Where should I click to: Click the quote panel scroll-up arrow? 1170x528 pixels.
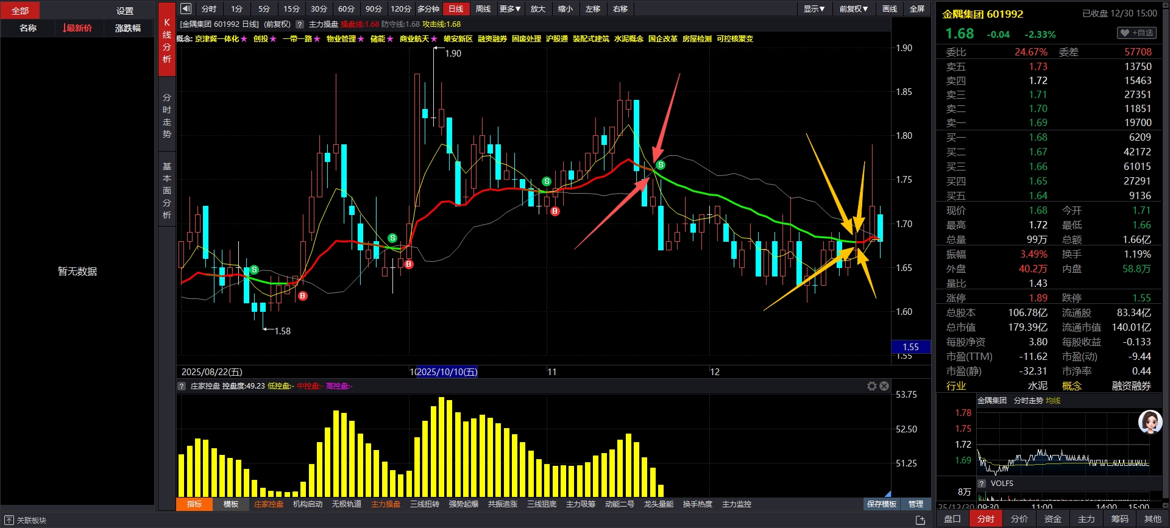pyautogui.click(x=1165, y=4)
